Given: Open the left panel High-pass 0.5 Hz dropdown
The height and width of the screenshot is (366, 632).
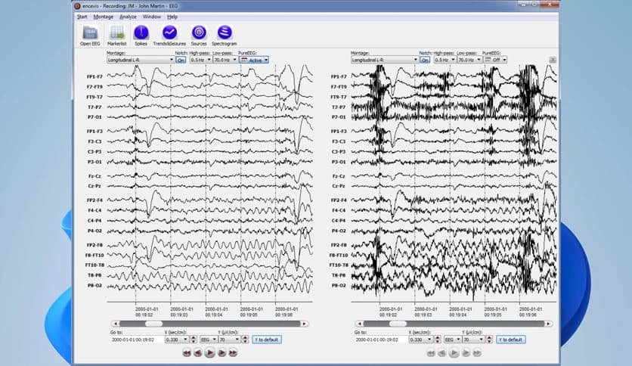Looking at the screenshot, I should [x=200, y=60].
